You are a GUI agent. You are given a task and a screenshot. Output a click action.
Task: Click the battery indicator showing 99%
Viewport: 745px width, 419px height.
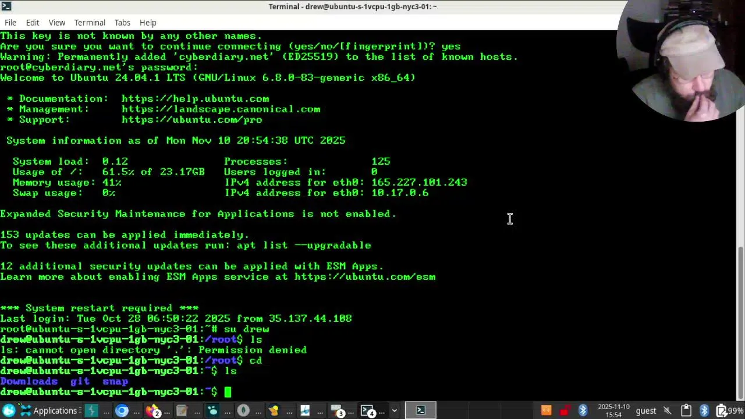click(x=730, y=410)
